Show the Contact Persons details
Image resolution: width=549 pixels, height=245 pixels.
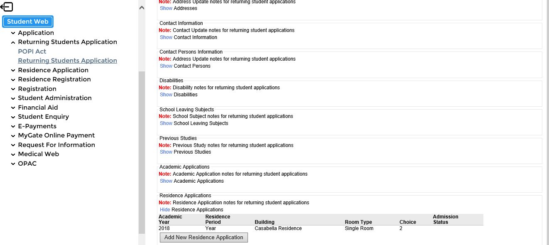166,66
